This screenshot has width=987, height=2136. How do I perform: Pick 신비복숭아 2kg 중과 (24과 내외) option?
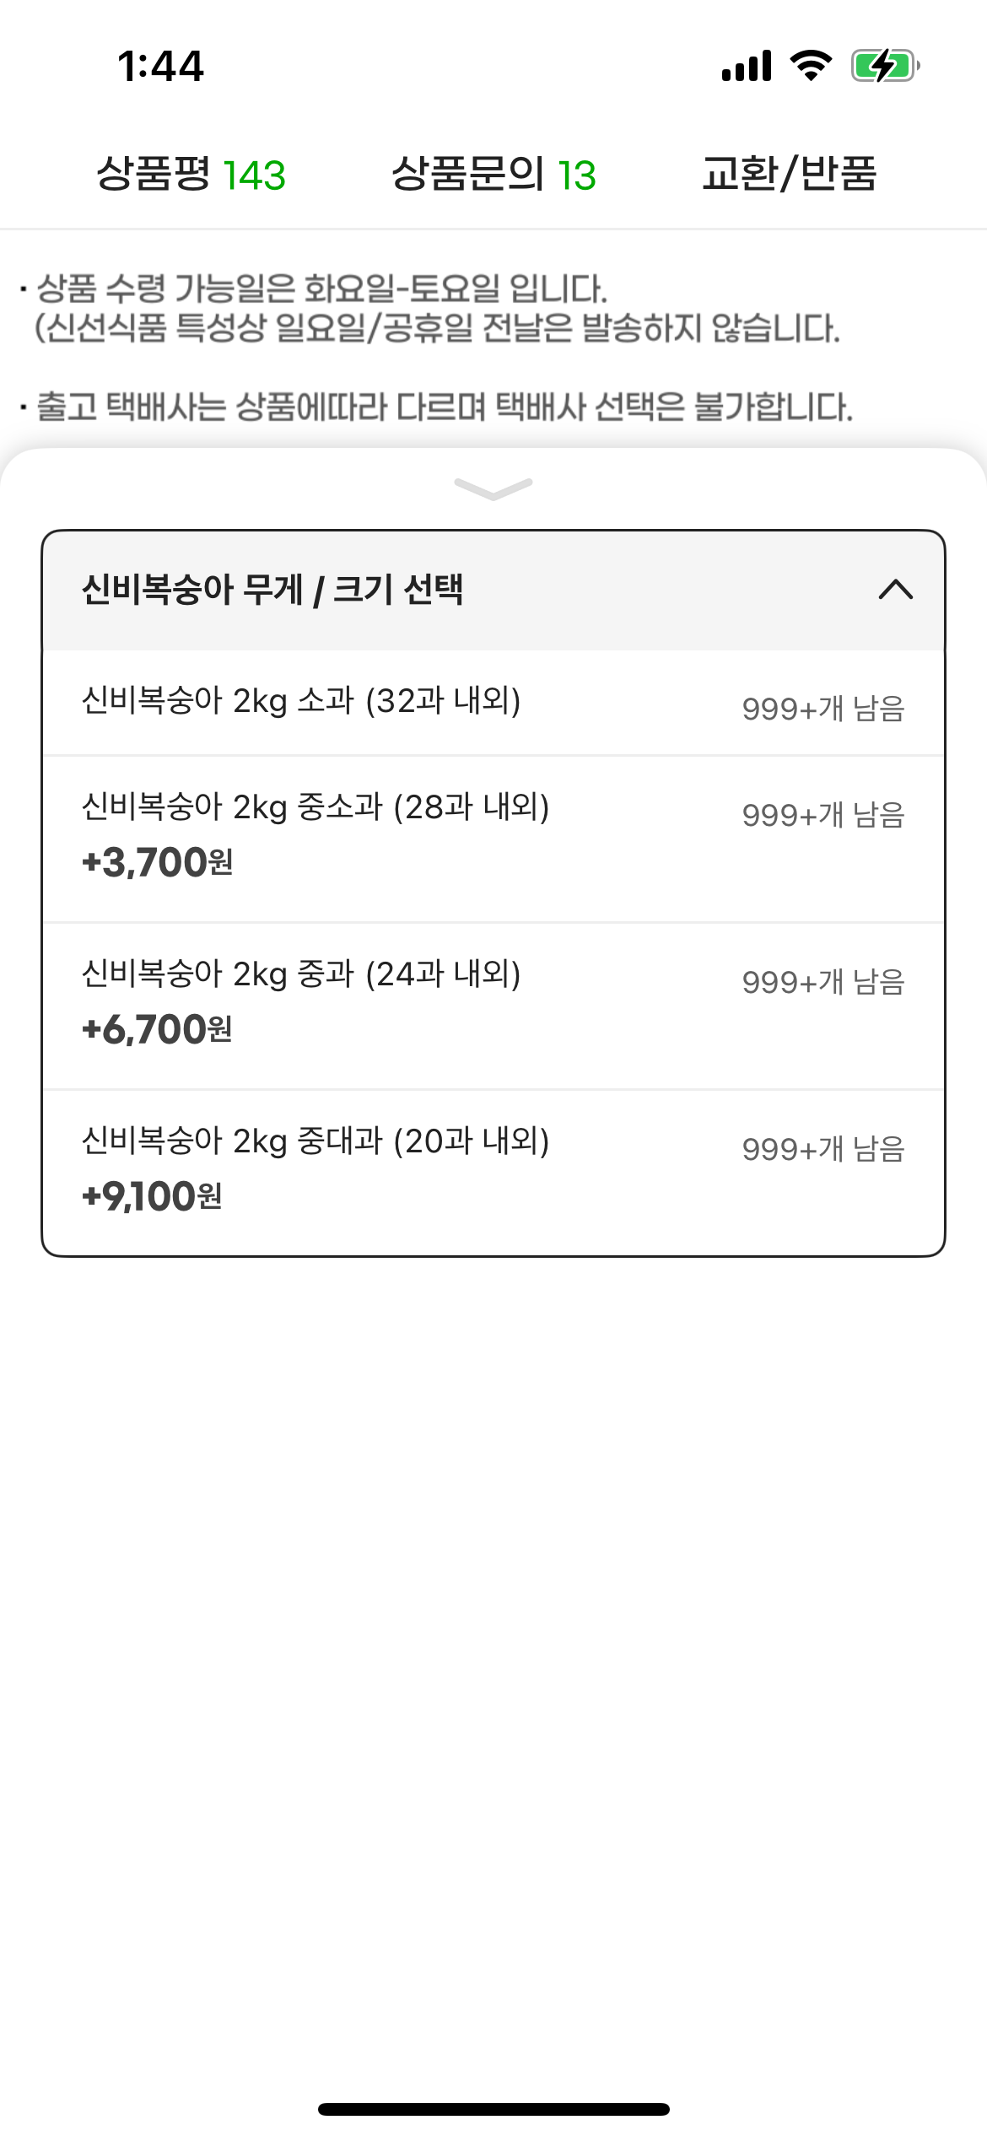[301, 974]
